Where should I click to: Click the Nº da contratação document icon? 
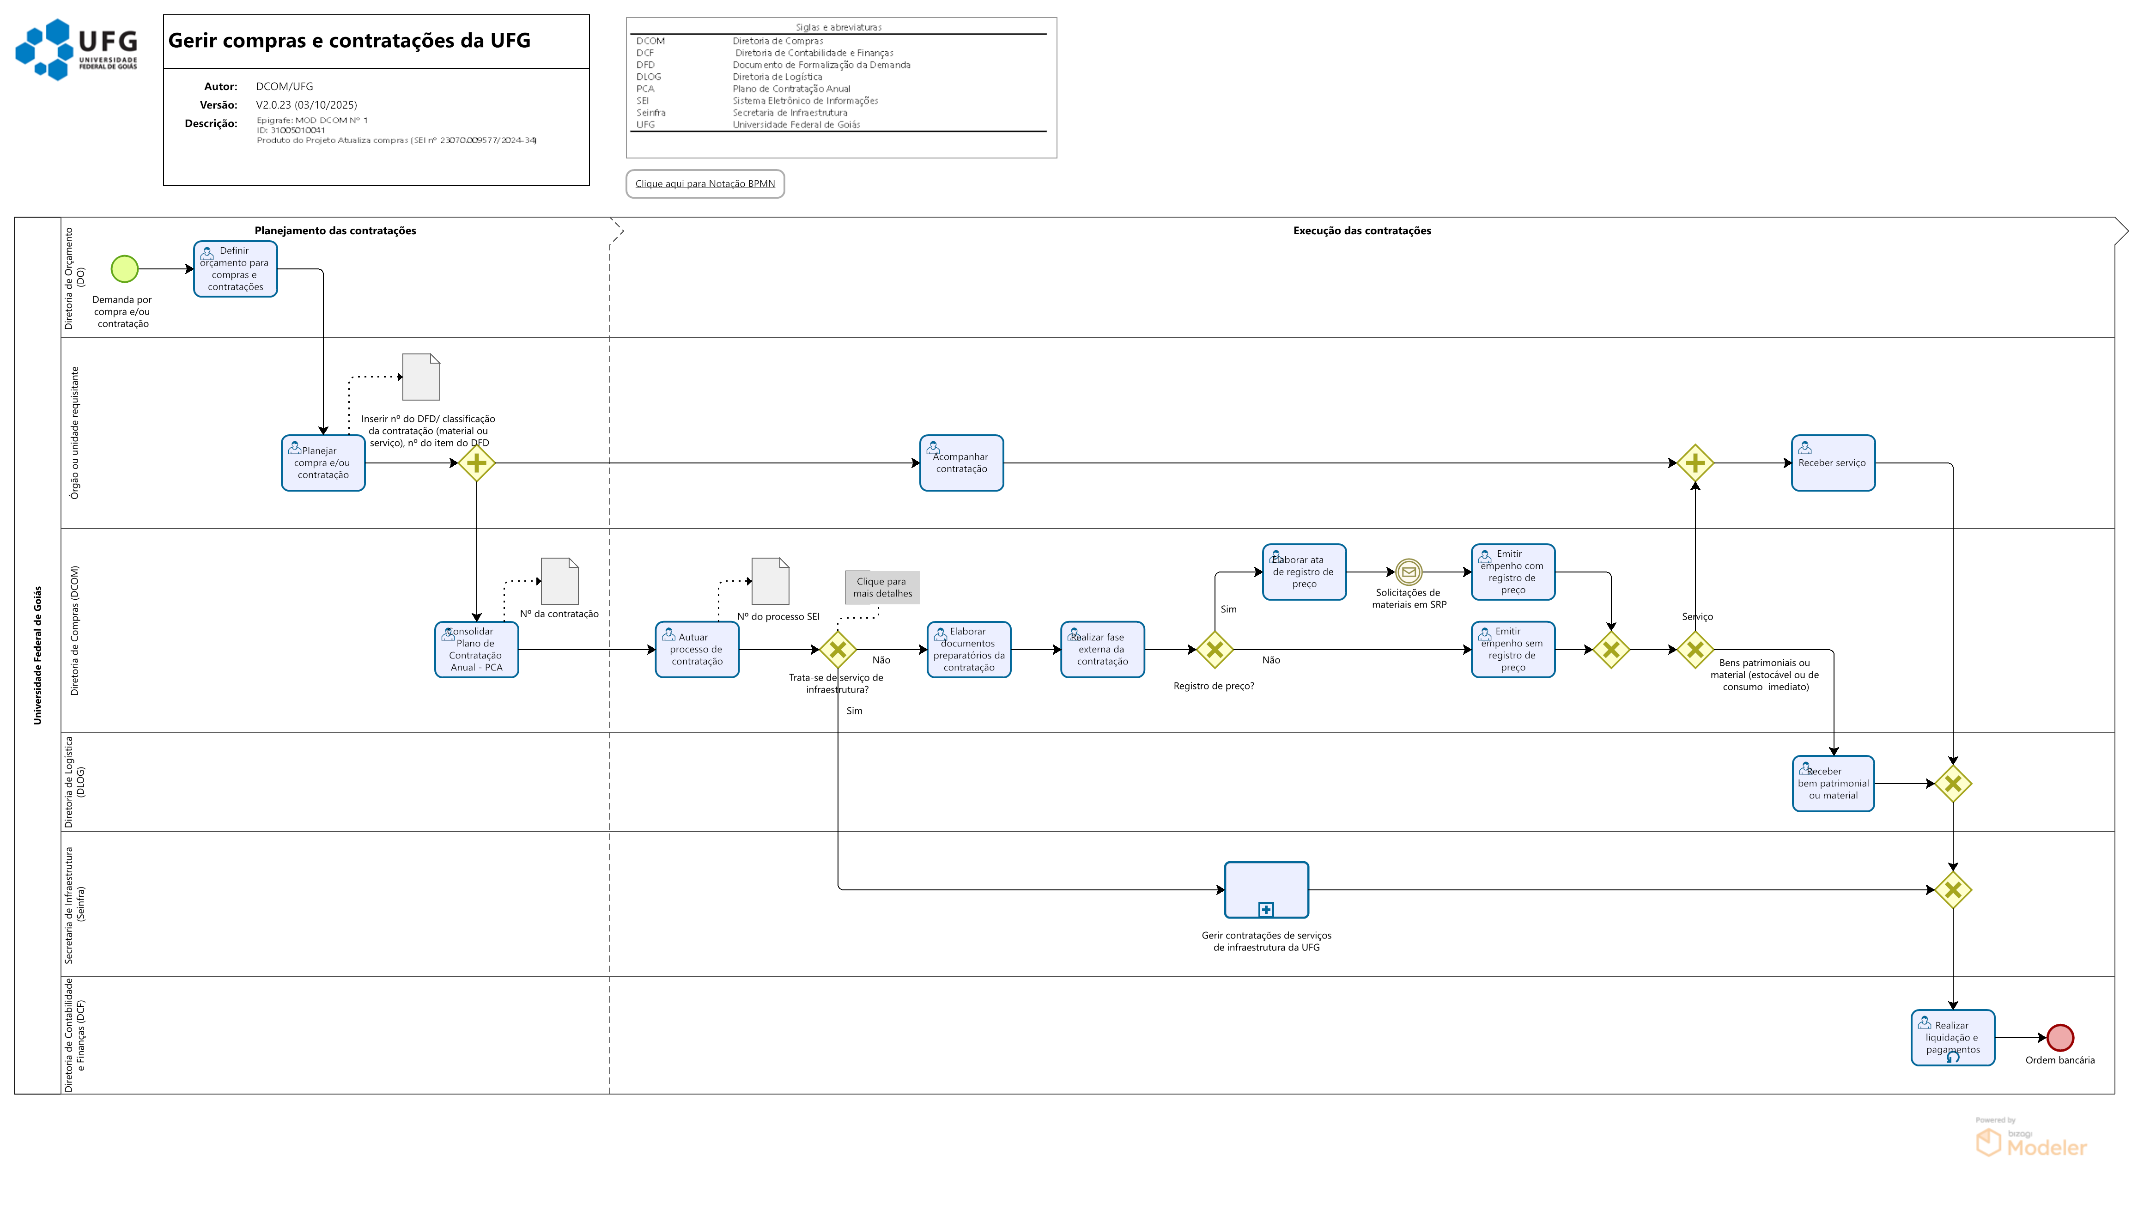point(559,581)
